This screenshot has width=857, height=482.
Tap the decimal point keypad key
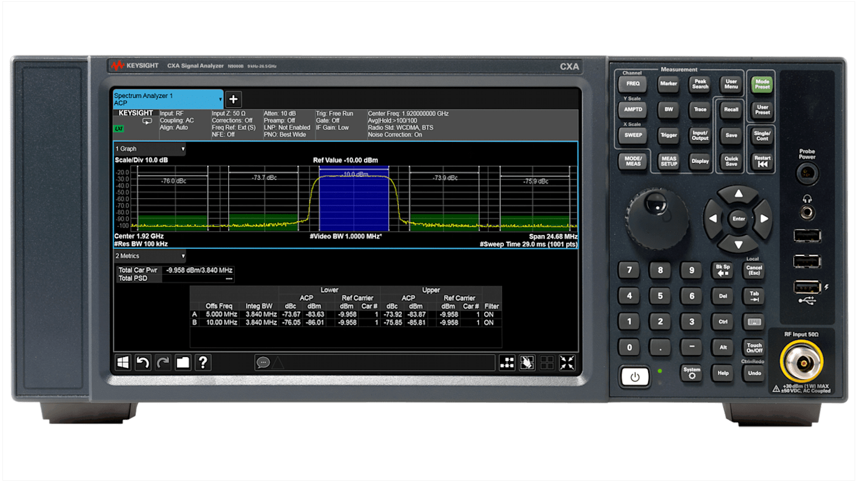[660, 347]
